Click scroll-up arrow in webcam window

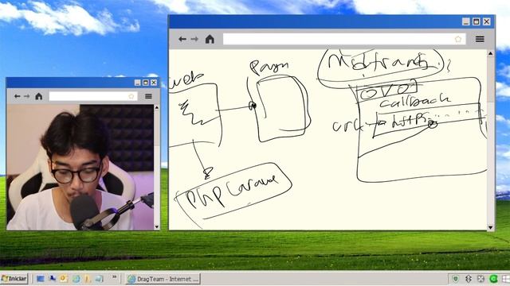[x=157, y=107]
